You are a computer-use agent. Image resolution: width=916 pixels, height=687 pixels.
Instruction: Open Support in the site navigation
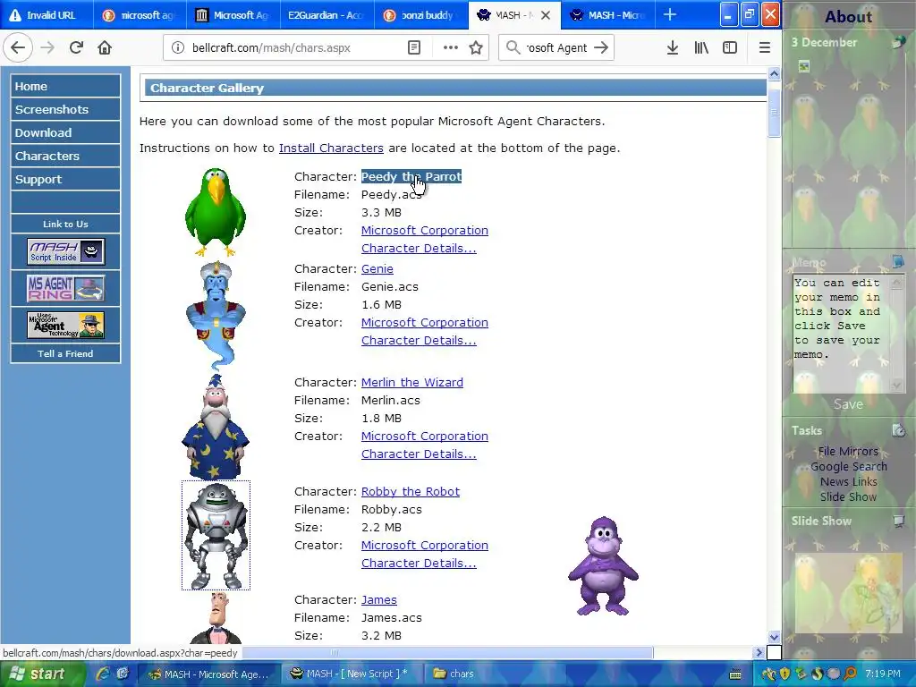65,179
